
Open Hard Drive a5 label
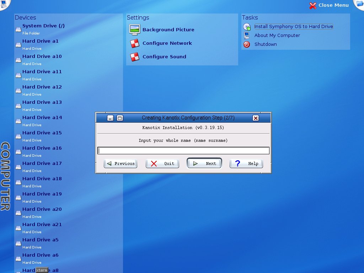[41, 240]
